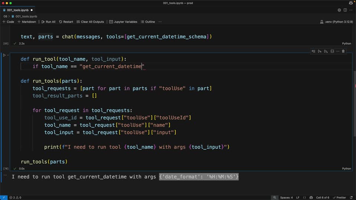Click the editor vertical scrollbar
Viewport: 356px width, 200px height.
coord(355,104)
